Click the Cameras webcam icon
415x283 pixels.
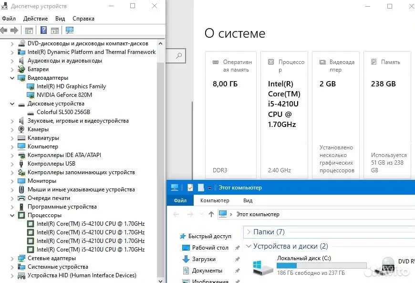click(x=21, y=129)
